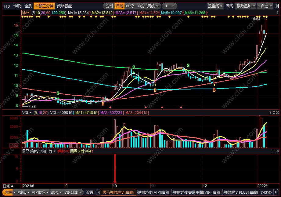Zoom out chart with minus button
The height and width of the screenshot is (197, 281).
point(173,6)
